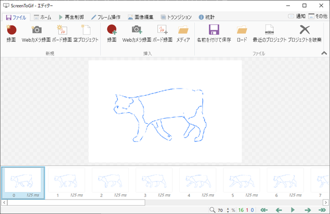Open the 画像編集 ribbon tab

click(x=141, y=17)
